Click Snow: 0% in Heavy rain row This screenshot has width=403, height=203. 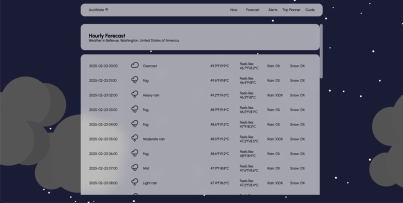pyautogui.click(x=297, y=95)
